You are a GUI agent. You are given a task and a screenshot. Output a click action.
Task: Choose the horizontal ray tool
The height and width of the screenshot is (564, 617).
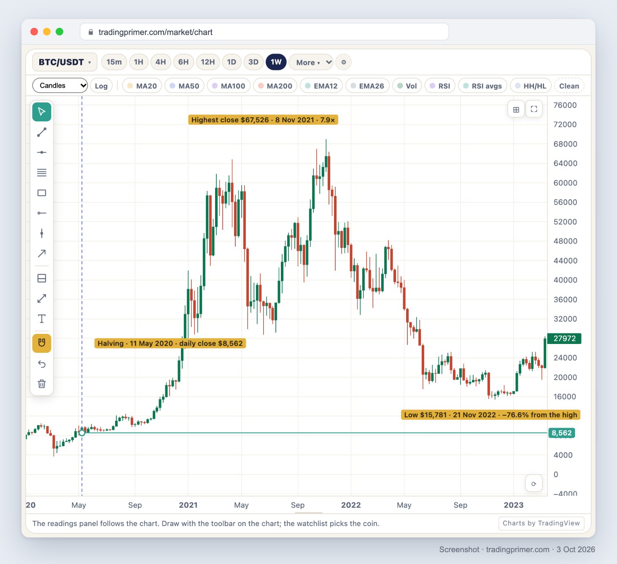[x=42, y=213]
